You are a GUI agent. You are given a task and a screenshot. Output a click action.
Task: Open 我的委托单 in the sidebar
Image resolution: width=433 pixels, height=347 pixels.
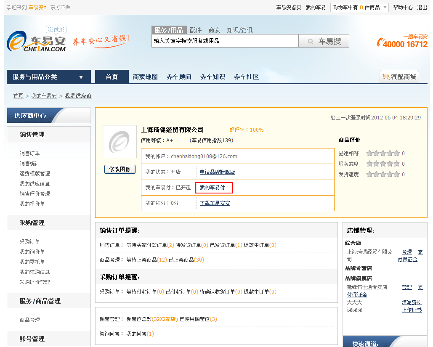pos(32,262)
